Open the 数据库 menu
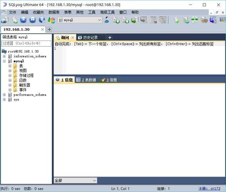226x192 pixels. (x=54, y=12)
